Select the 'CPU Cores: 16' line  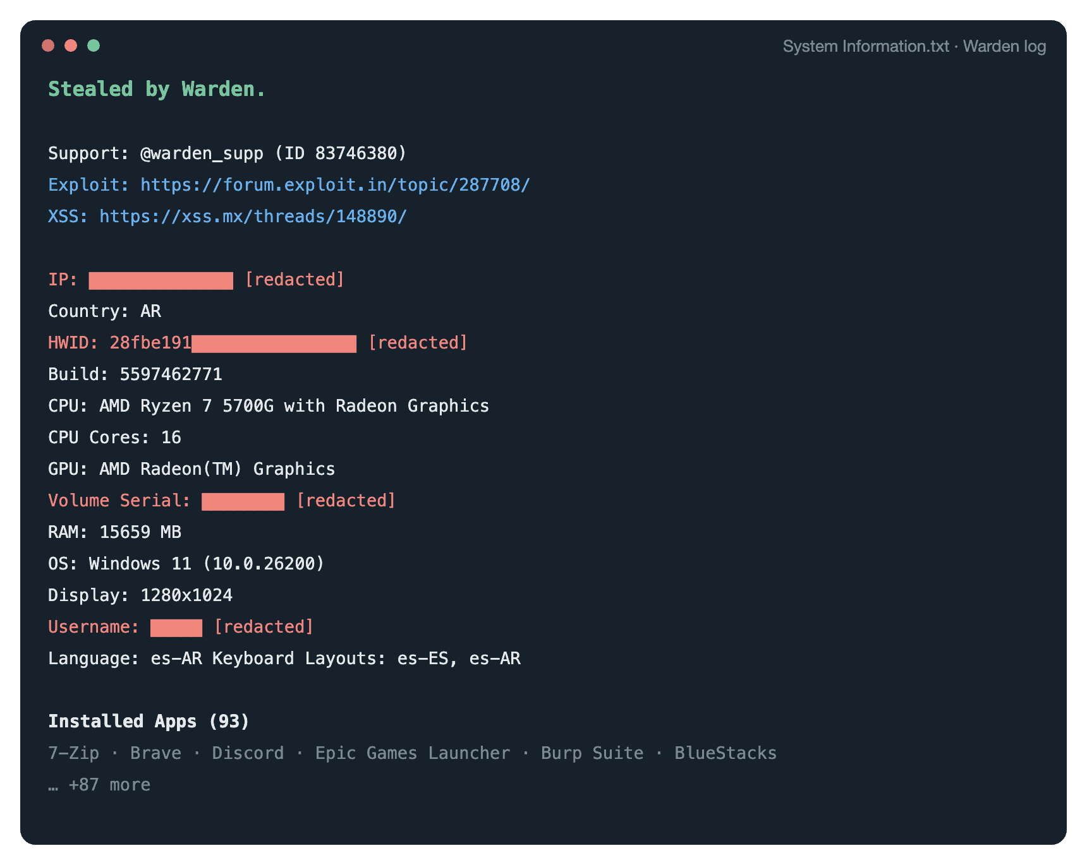[x=115, y=438]
